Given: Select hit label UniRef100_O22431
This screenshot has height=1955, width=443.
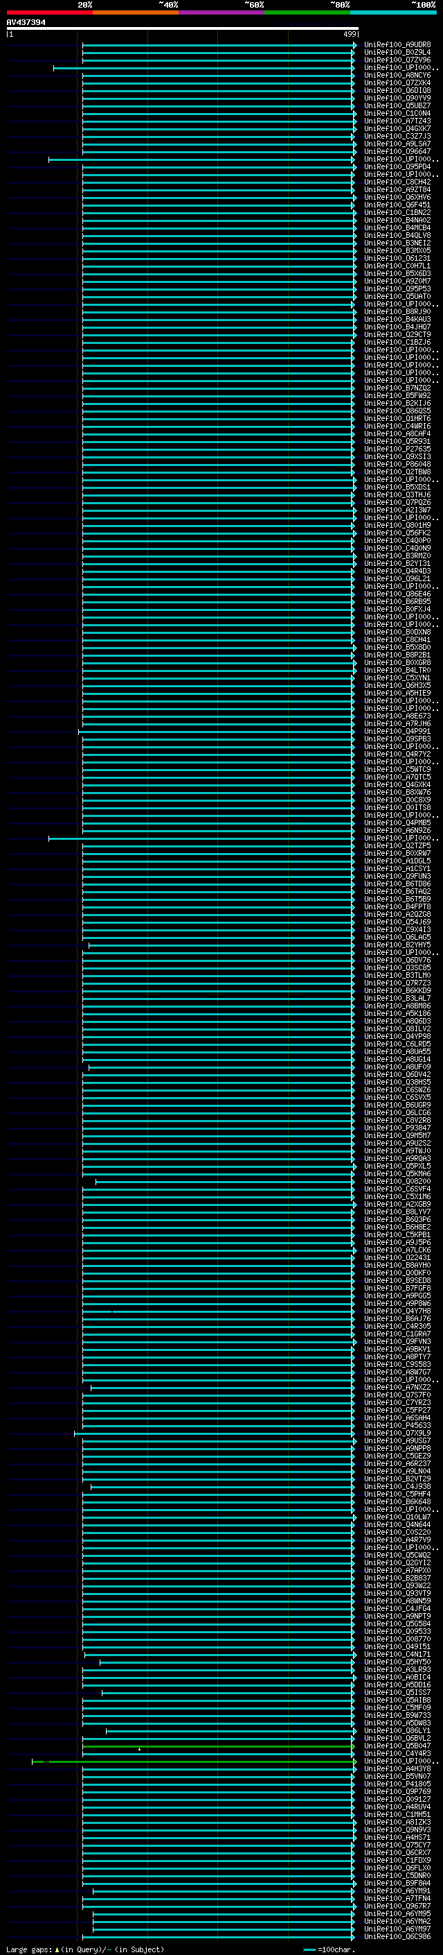Looking at the screenshot, I should [x=397, y=1257].
